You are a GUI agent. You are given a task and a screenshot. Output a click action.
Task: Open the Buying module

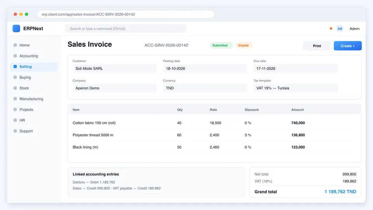point(25,77)
